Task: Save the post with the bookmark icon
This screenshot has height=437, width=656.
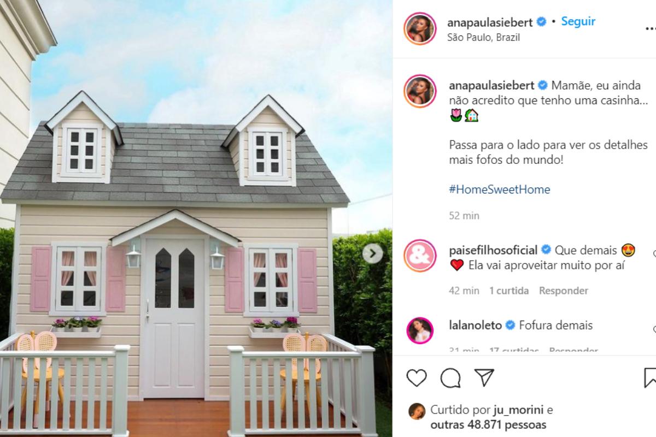Action: 651,378
